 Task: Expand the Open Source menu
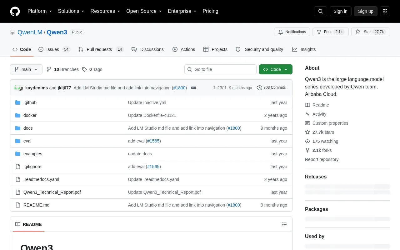click(x=144, y=11)
